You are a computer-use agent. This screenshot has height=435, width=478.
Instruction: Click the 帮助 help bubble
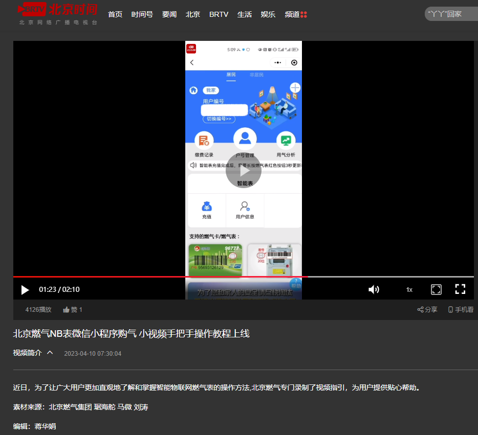click(295, 284)
